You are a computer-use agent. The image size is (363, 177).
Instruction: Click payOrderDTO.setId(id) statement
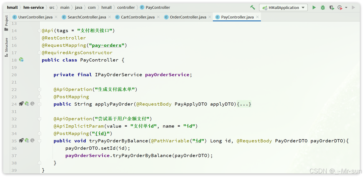click(x=98, y=148)
